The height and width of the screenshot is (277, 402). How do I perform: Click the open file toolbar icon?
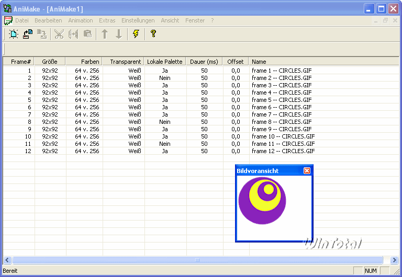(x=28, y=34)
